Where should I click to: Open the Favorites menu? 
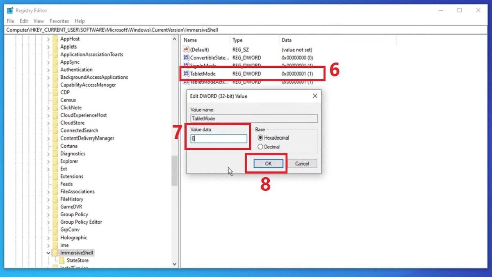pyautogui.click(x=59, y=21)
